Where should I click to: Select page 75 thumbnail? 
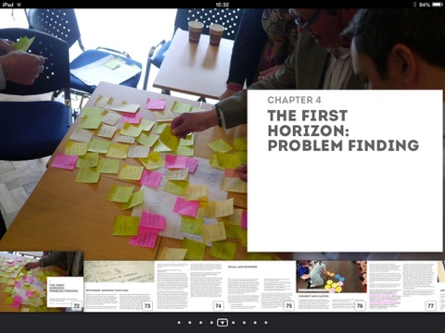[x=261, y=286]
